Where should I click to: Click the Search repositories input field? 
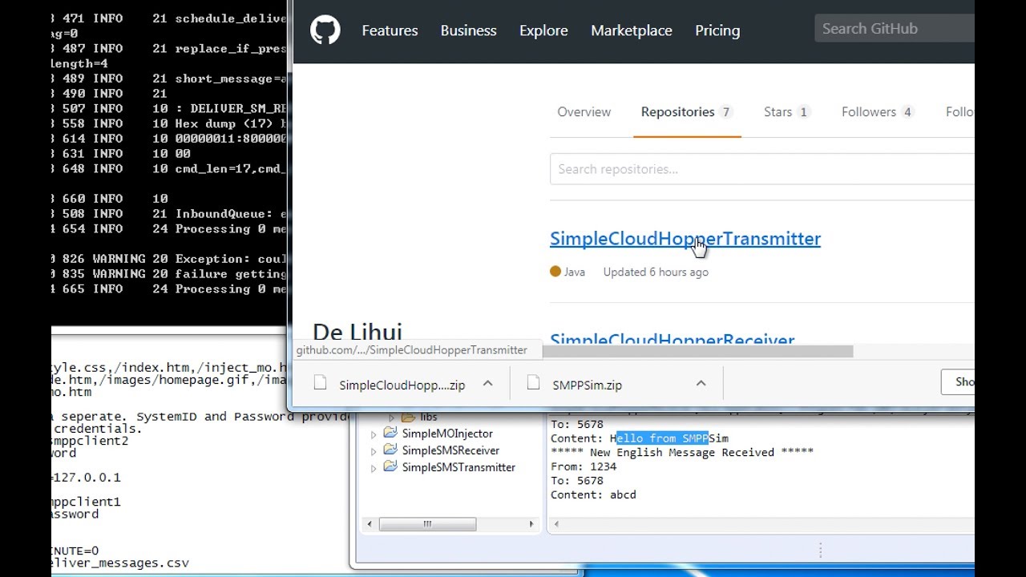762,169
